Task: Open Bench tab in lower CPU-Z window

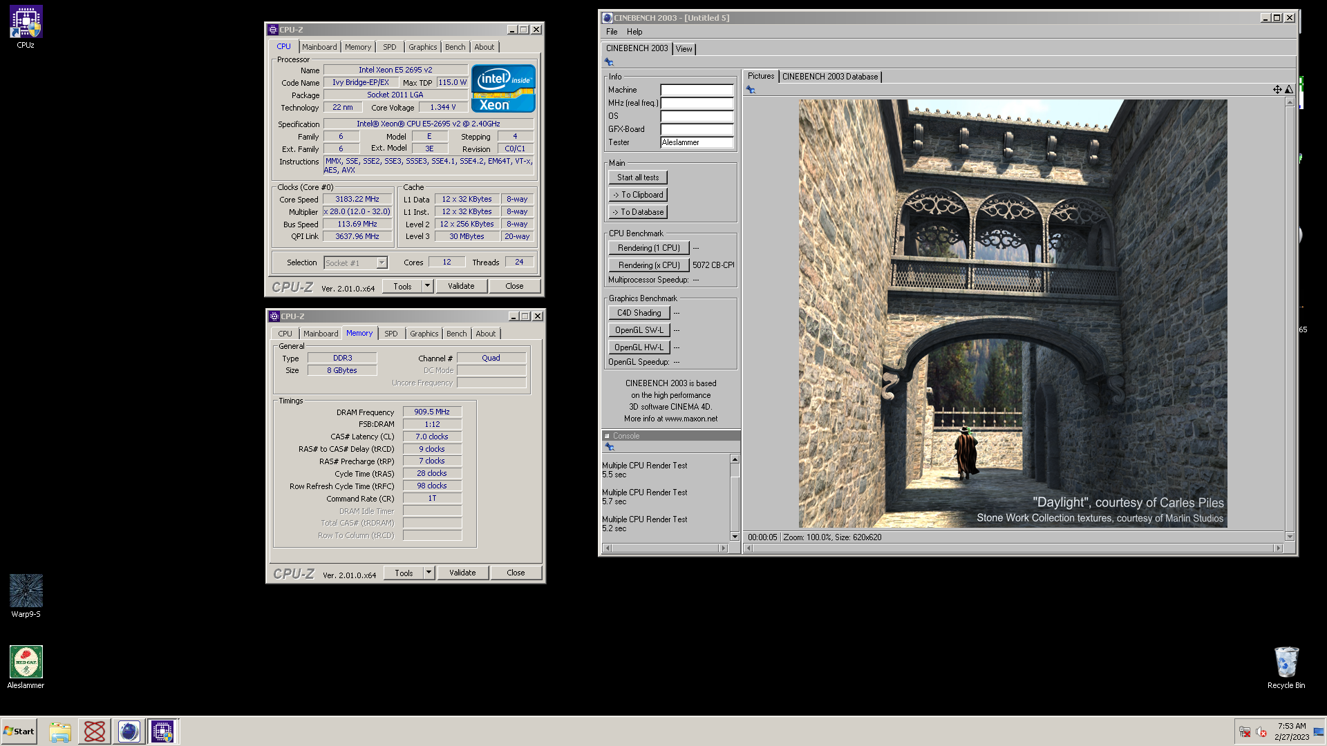Action: [456, 334]
